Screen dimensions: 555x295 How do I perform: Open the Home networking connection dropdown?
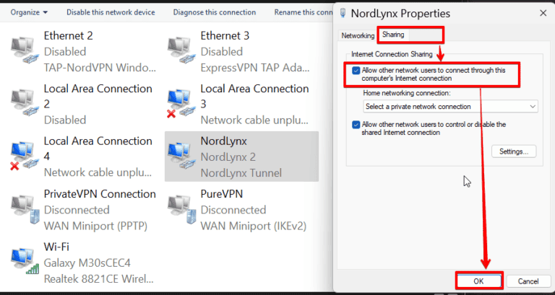pyautogui.click(x=451, y=107)
